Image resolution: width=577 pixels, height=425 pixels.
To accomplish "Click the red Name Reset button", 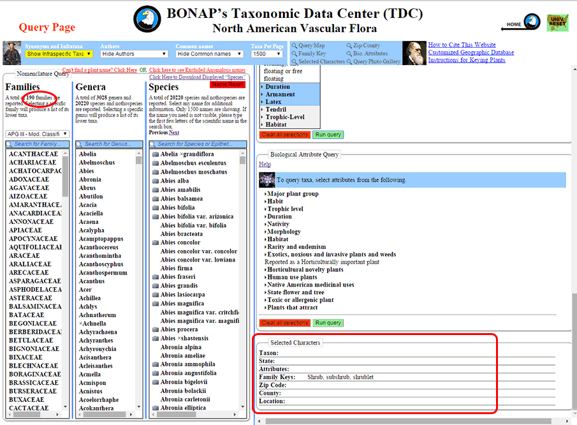I will 228,84.
